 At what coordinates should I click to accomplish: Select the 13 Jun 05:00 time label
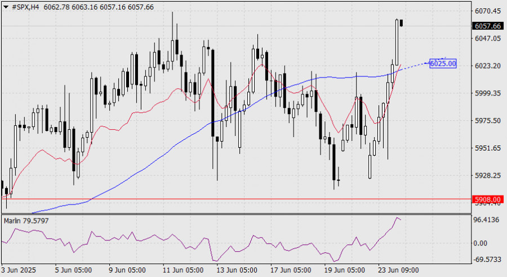[x=237, y=270]
